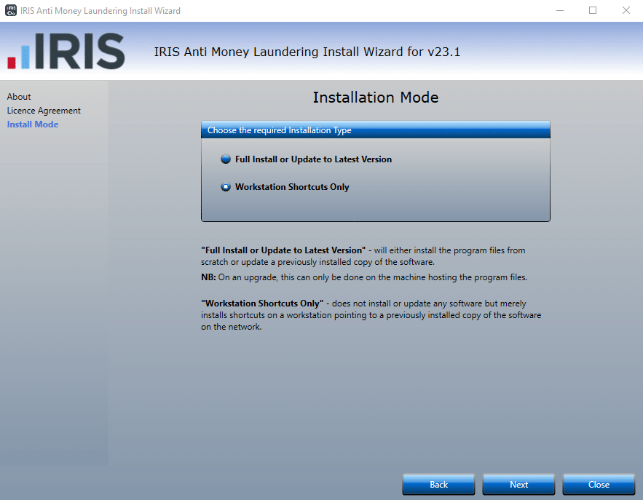Click the 'Choose the required Installation Type' header

pos(376,130)
